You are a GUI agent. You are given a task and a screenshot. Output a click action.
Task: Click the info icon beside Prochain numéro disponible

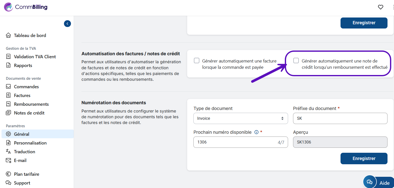pyautogui.click(x=256, y=132)
